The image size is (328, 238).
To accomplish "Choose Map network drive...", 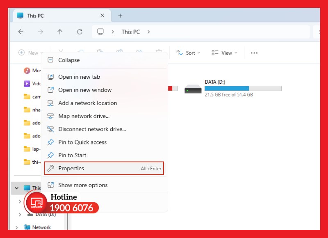I will (x=105, y=116).
